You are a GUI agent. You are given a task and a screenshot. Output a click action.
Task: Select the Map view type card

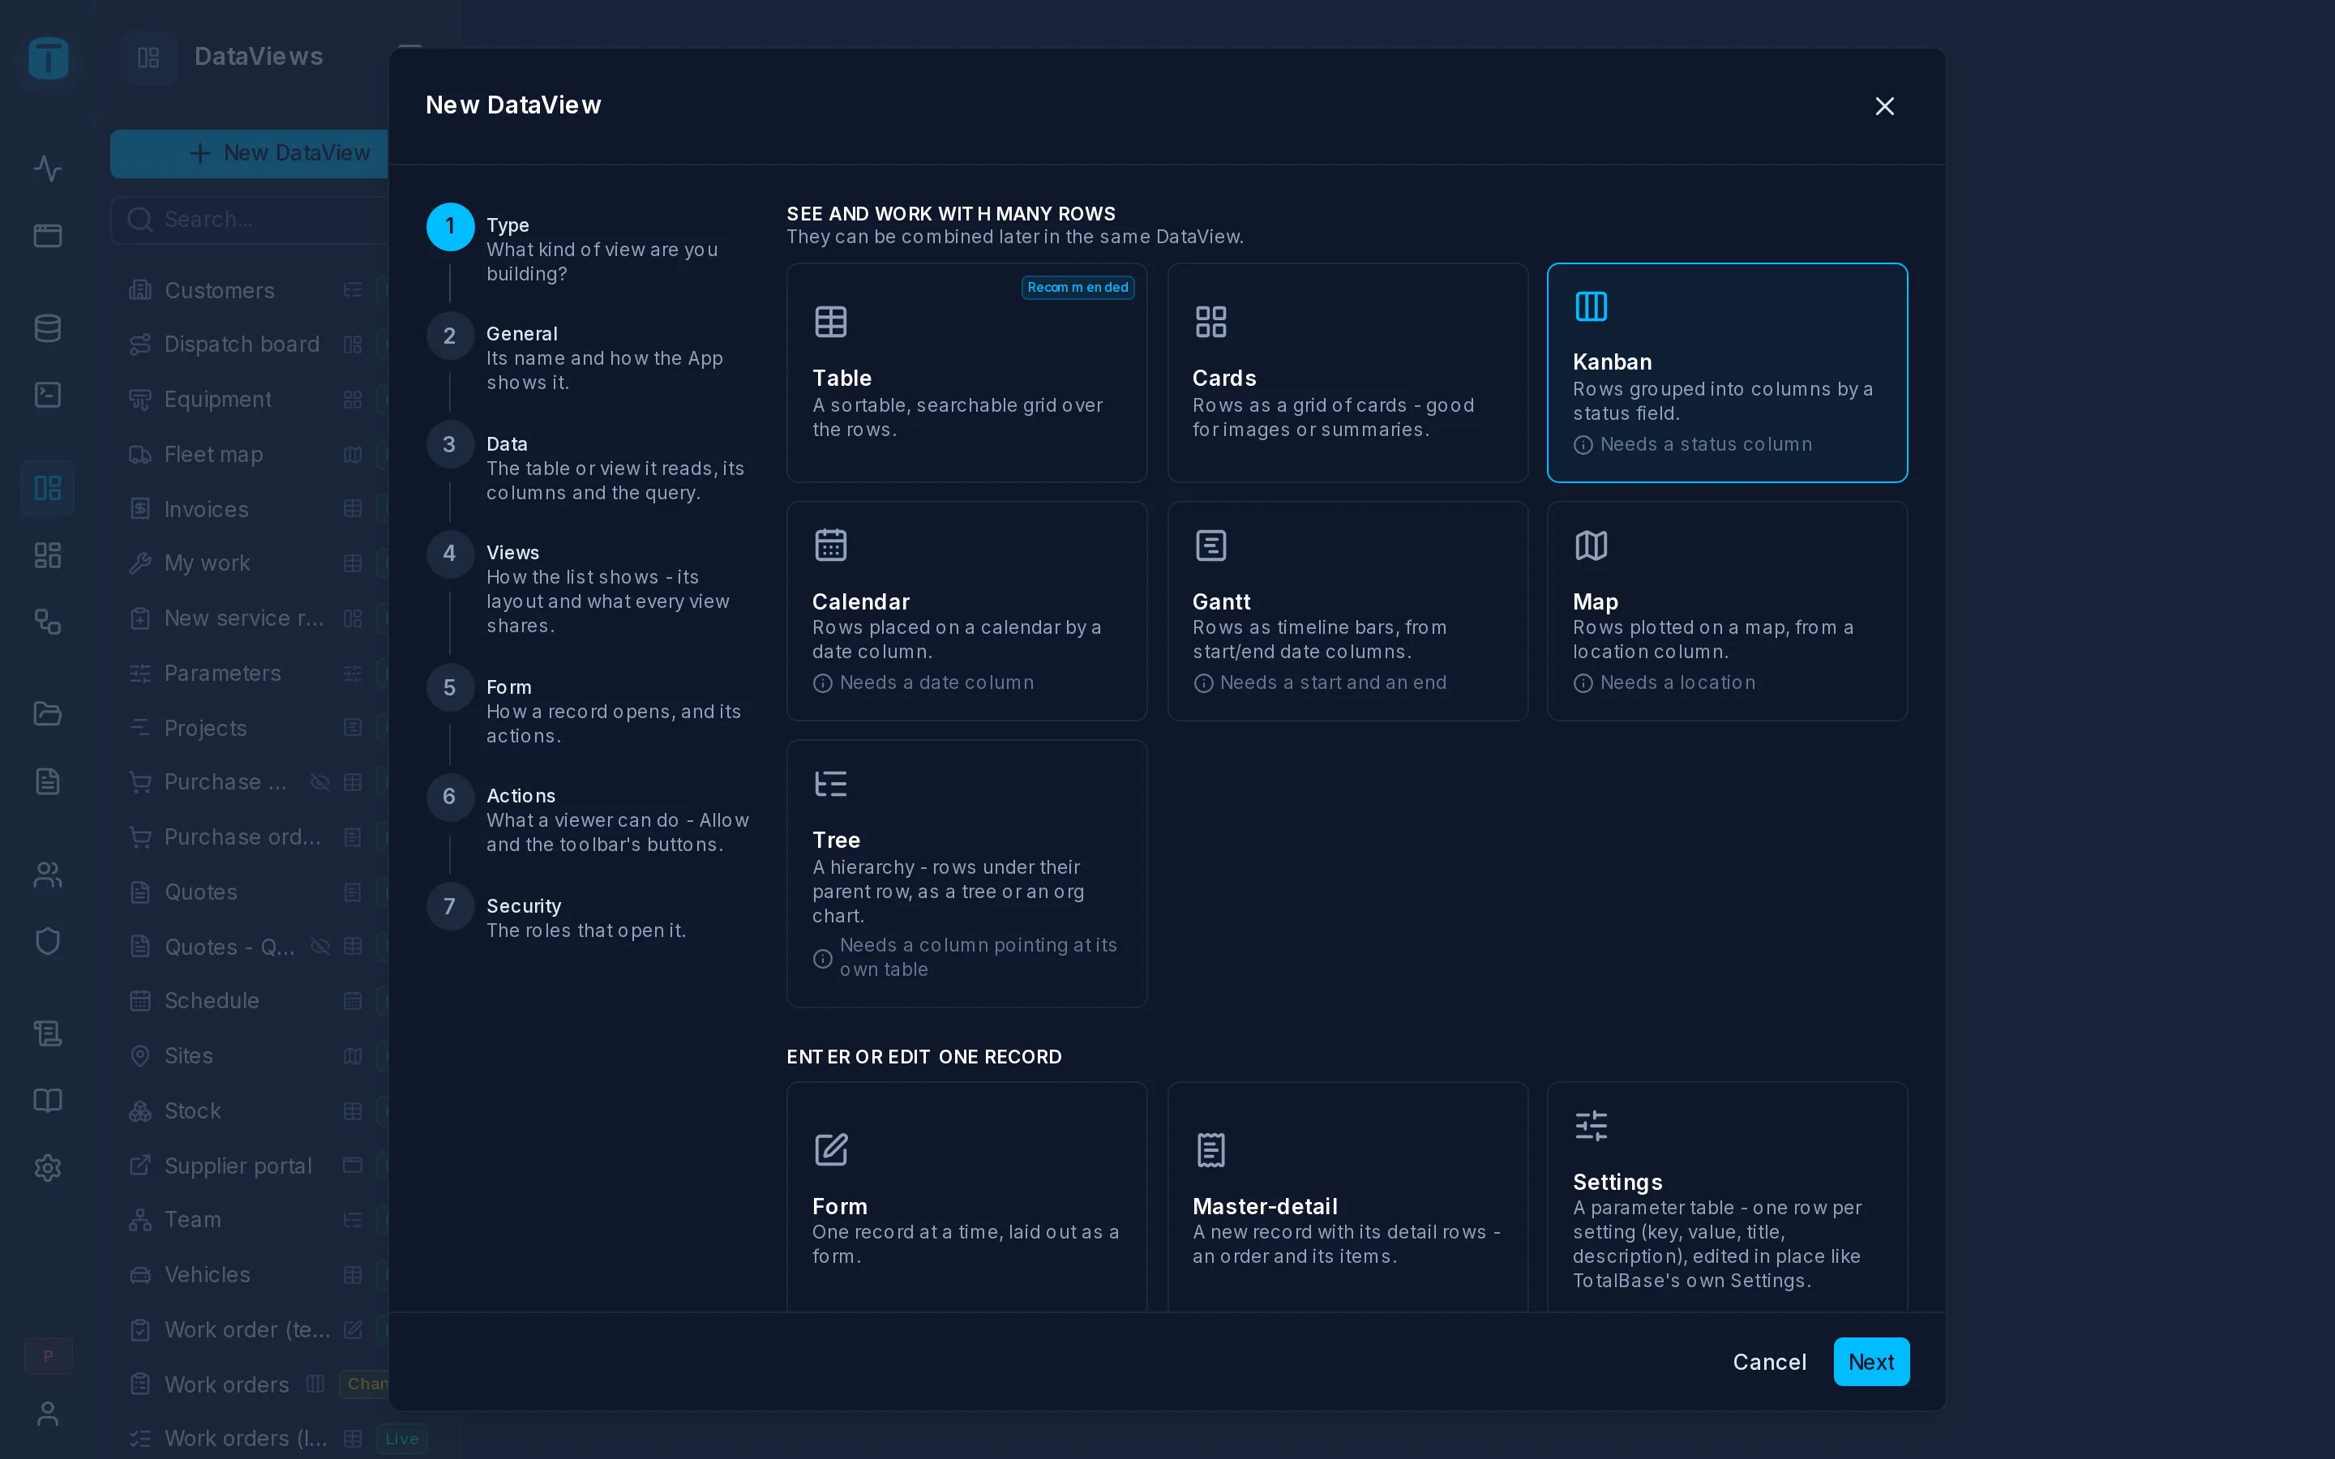point(1727,611)
